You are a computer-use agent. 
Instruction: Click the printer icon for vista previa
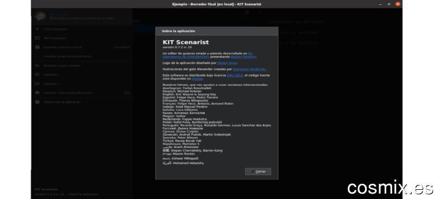(37, 93)
